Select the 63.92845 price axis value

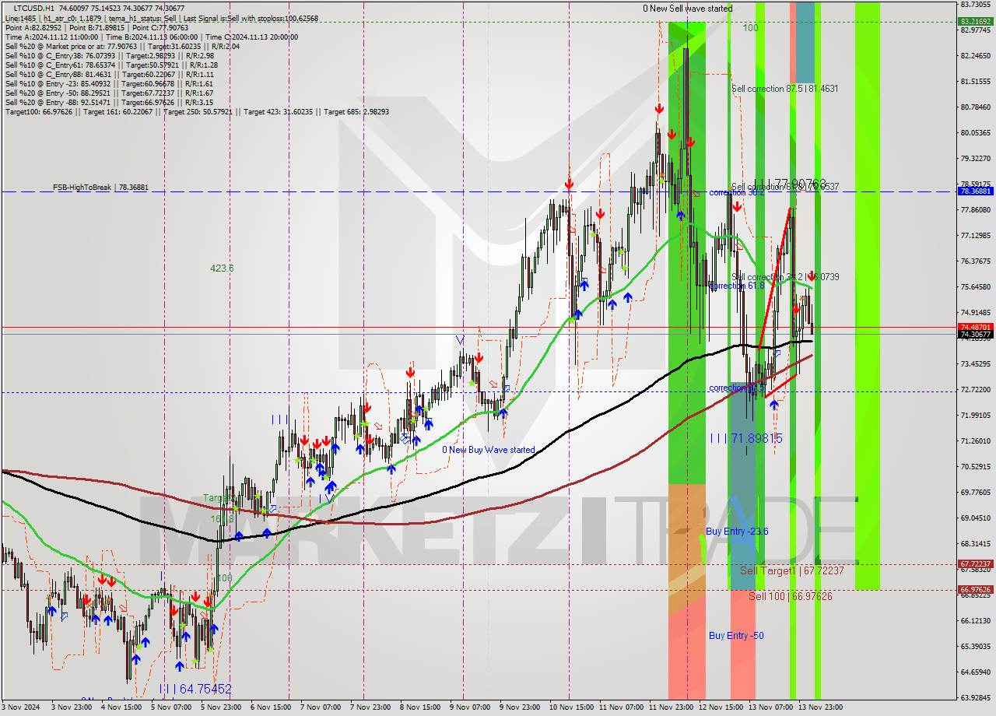click(975, 697)
